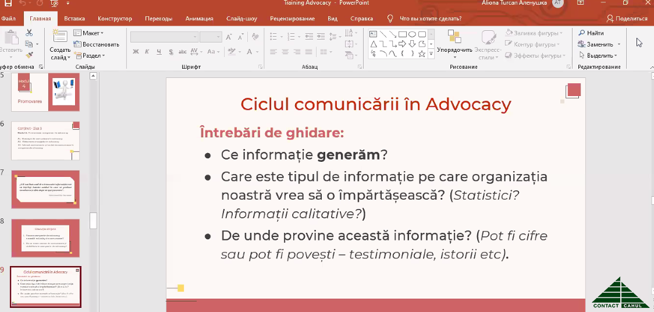Screen dimensions: 654x312
Task: Open the Анимация ribbon tab
Action: [x=199, y=19]
